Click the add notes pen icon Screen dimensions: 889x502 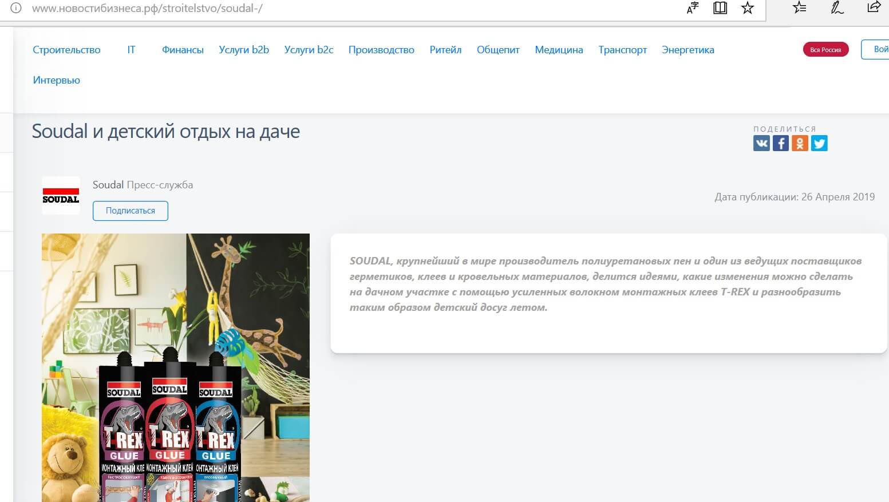coord(837,7)
